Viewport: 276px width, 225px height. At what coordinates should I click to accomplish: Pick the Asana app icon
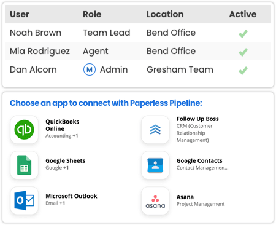(x=155, y=200)
